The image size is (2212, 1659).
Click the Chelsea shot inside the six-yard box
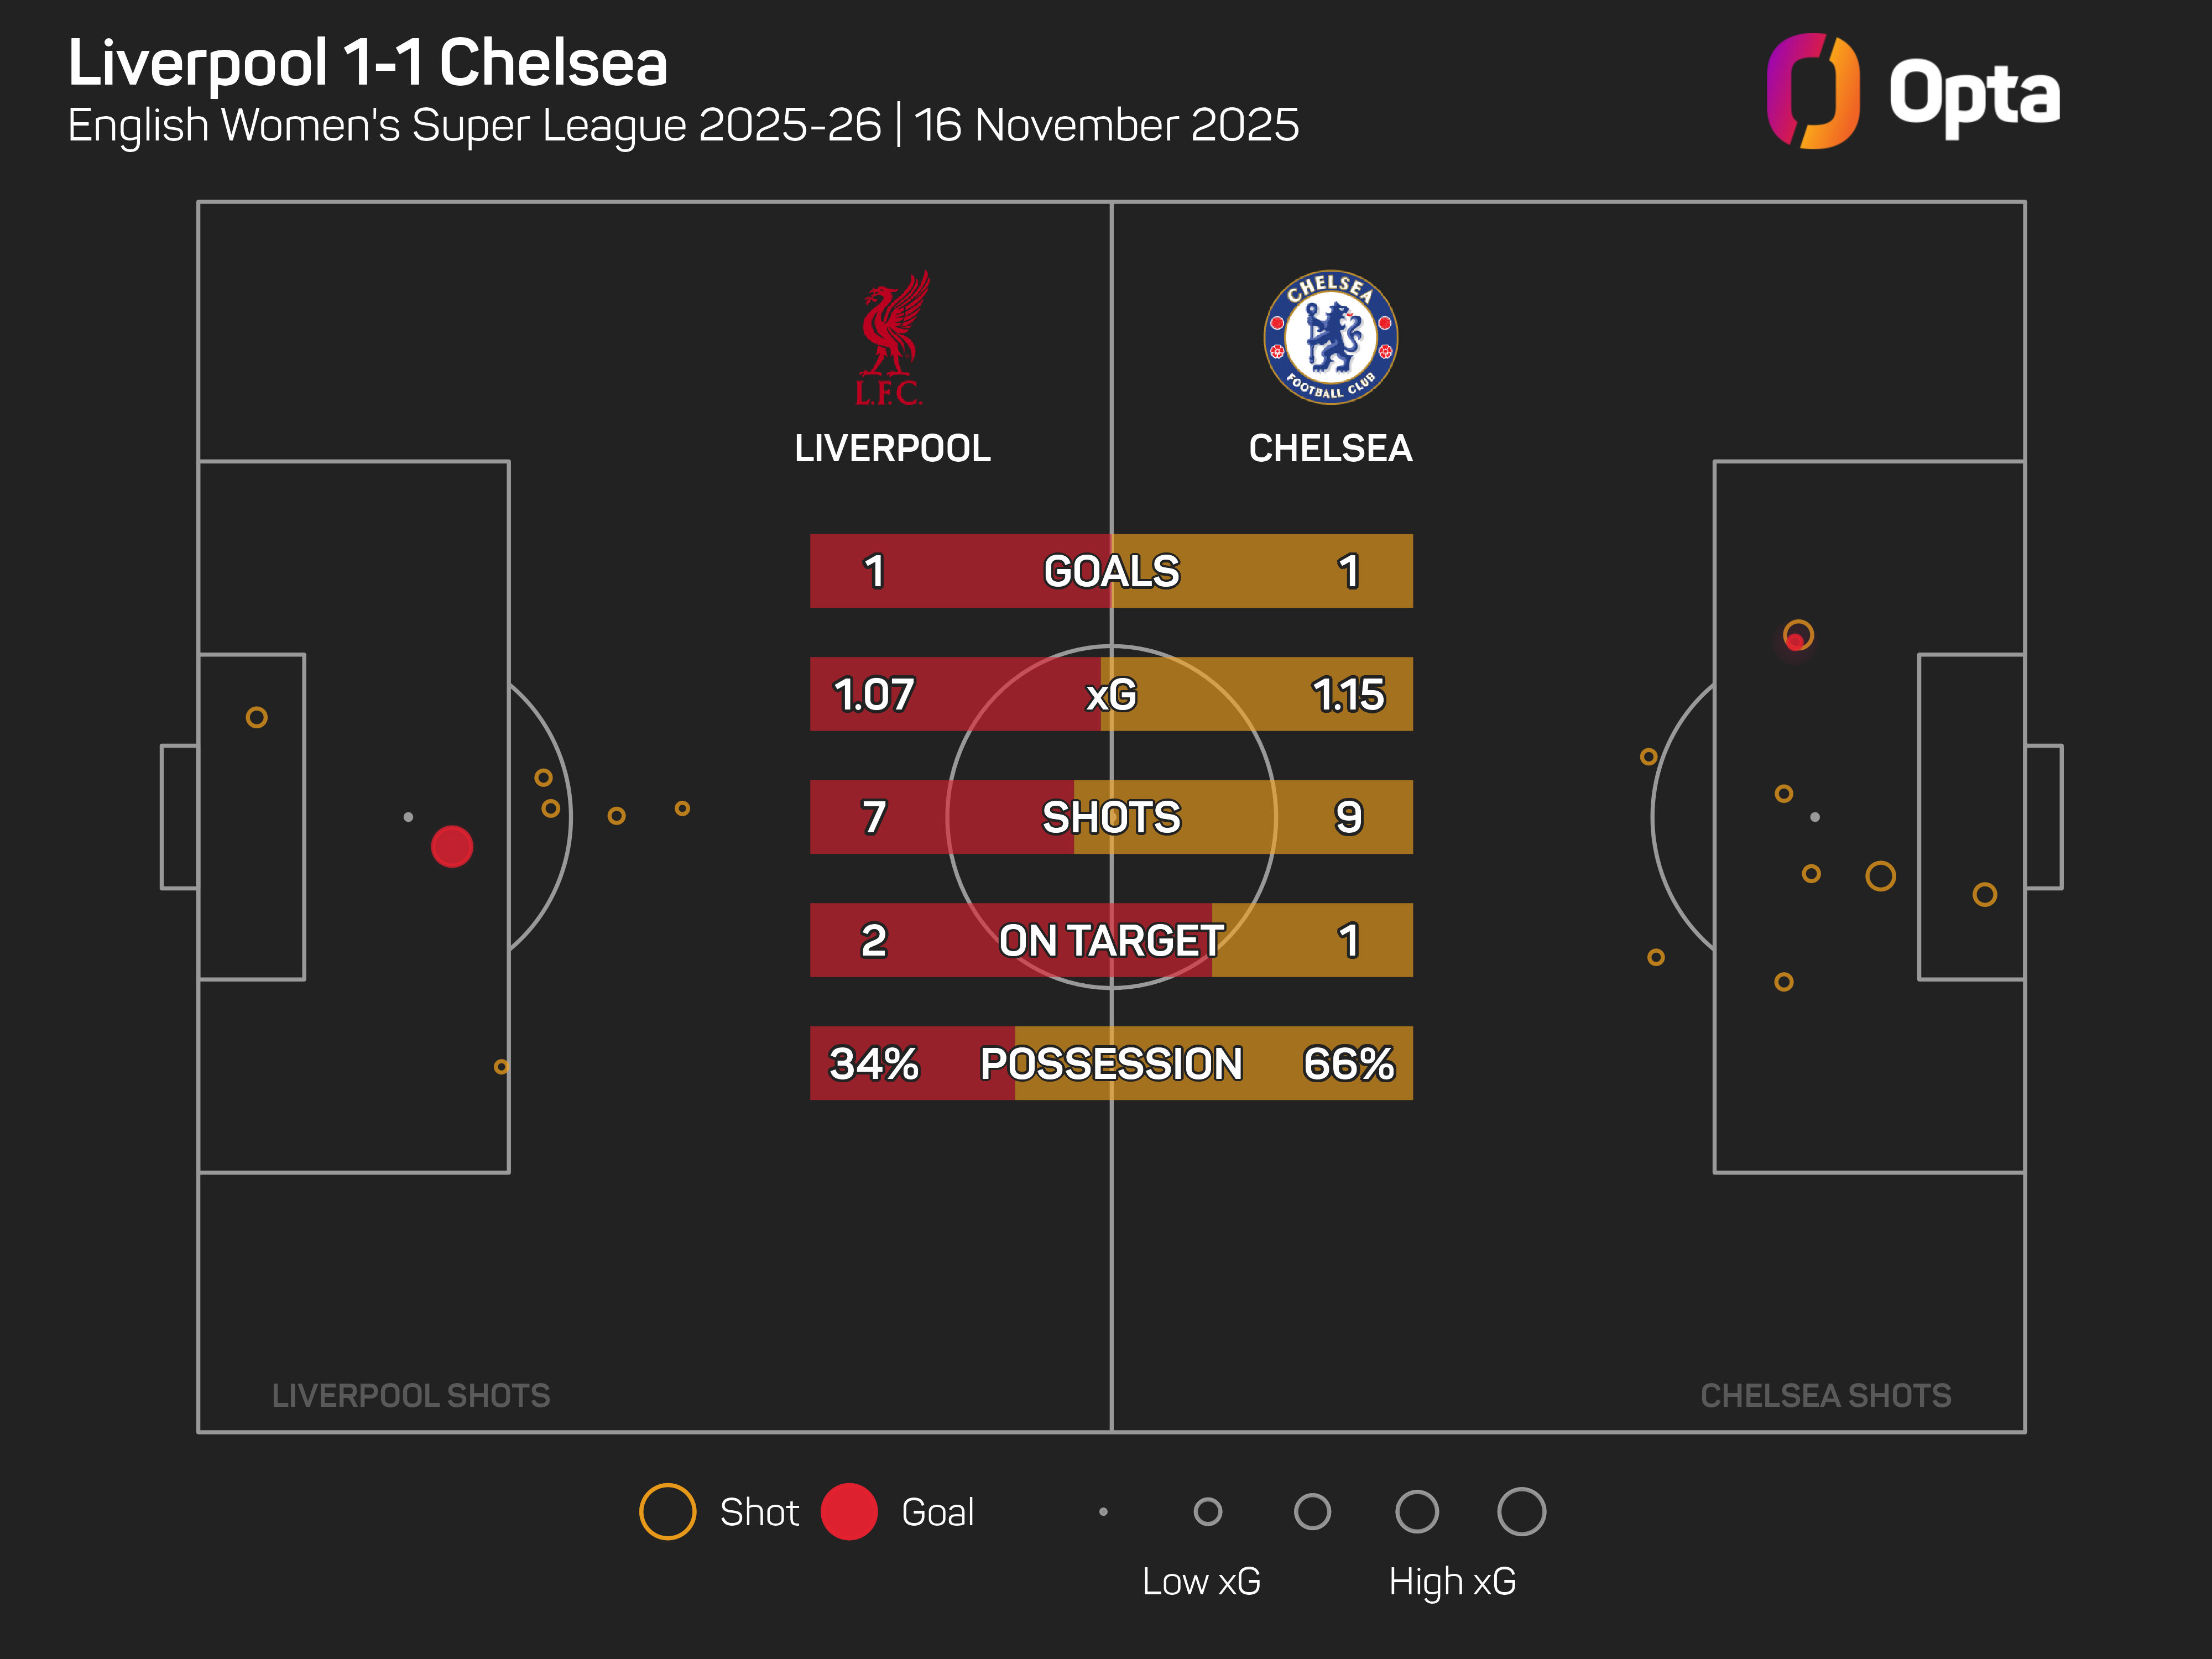(x=1984, y=894)
